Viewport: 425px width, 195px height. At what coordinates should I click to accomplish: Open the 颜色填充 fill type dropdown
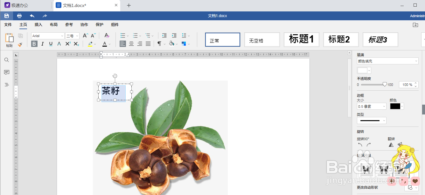pos(388,61)
